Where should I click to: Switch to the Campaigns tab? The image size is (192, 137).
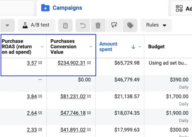[67, 8]
